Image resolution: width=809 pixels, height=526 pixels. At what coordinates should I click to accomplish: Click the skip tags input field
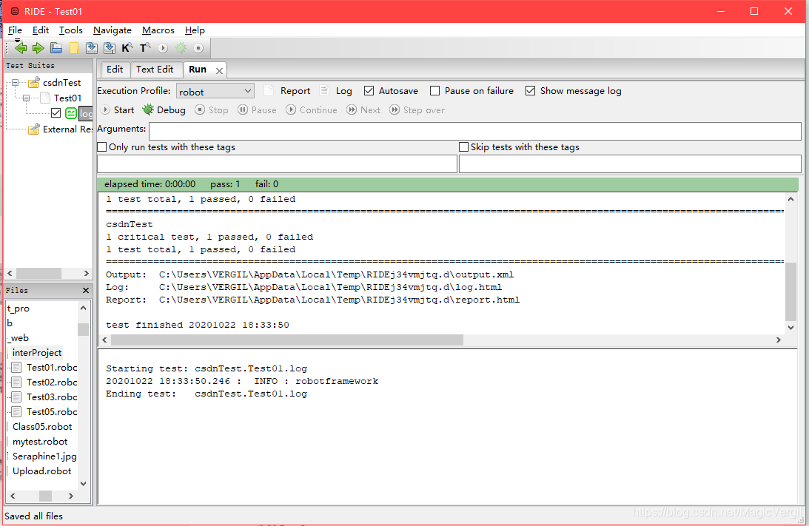tap(630, 164)
